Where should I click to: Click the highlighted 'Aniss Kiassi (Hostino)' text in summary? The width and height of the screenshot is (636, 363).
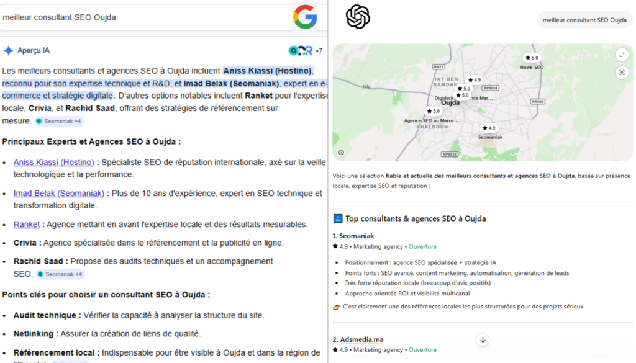(x=267, y=71)
